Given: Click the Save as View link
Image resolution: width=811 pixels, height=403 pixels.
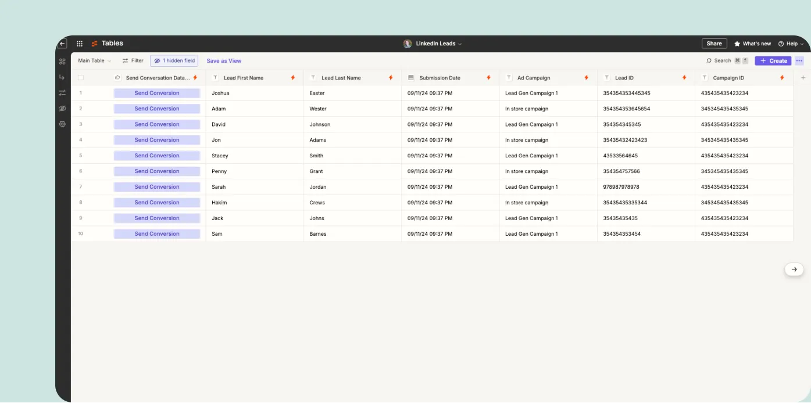Looking at the screenshot, I should click(224, 61).
